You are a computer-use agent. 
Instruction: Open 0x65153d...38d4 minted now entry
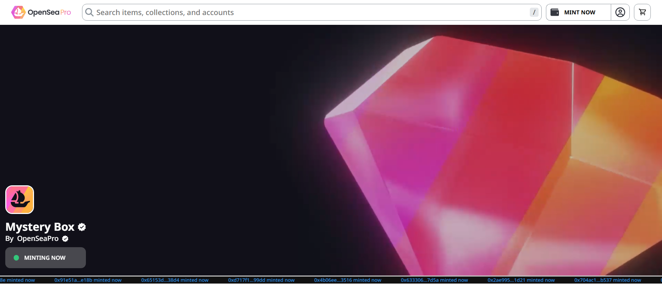click(175, 280)
